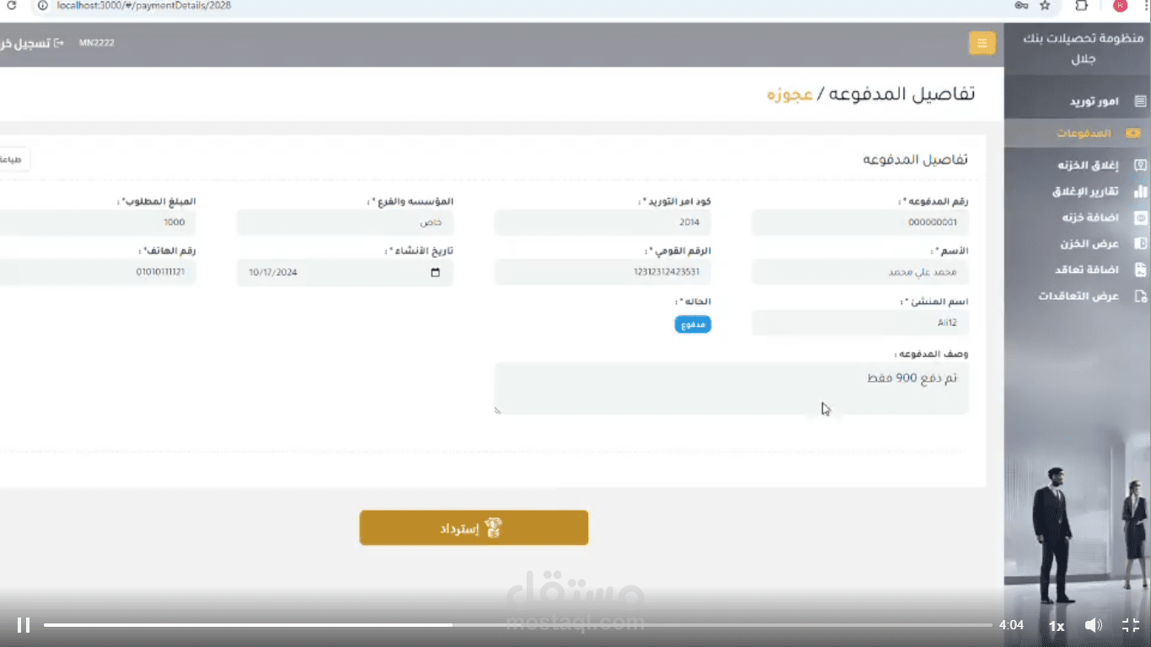The width and height of the screenshot is (1151, 647).
Task: Click the تاريخ الأنشاء date field
Action: 345,272
